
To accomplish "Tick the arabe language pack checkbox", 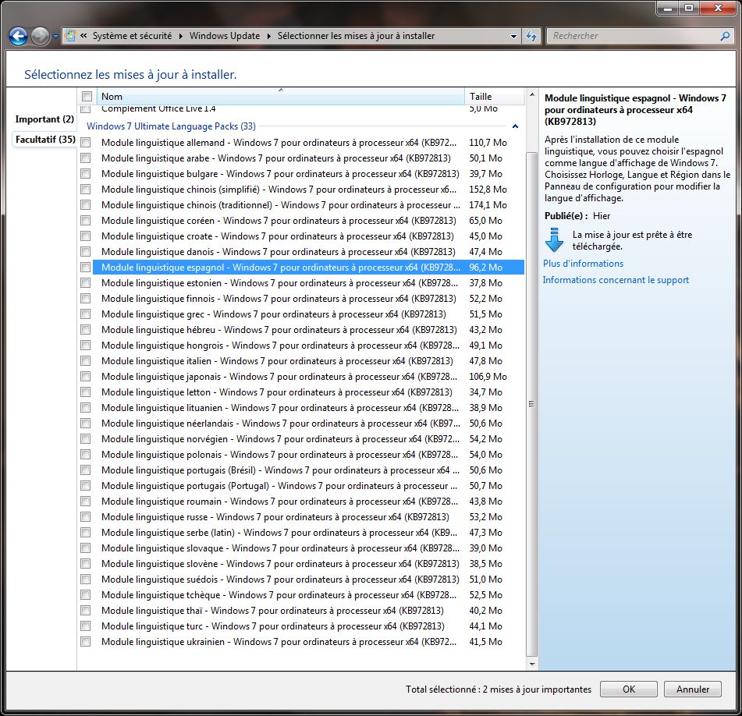I will [x=86, y=158].
